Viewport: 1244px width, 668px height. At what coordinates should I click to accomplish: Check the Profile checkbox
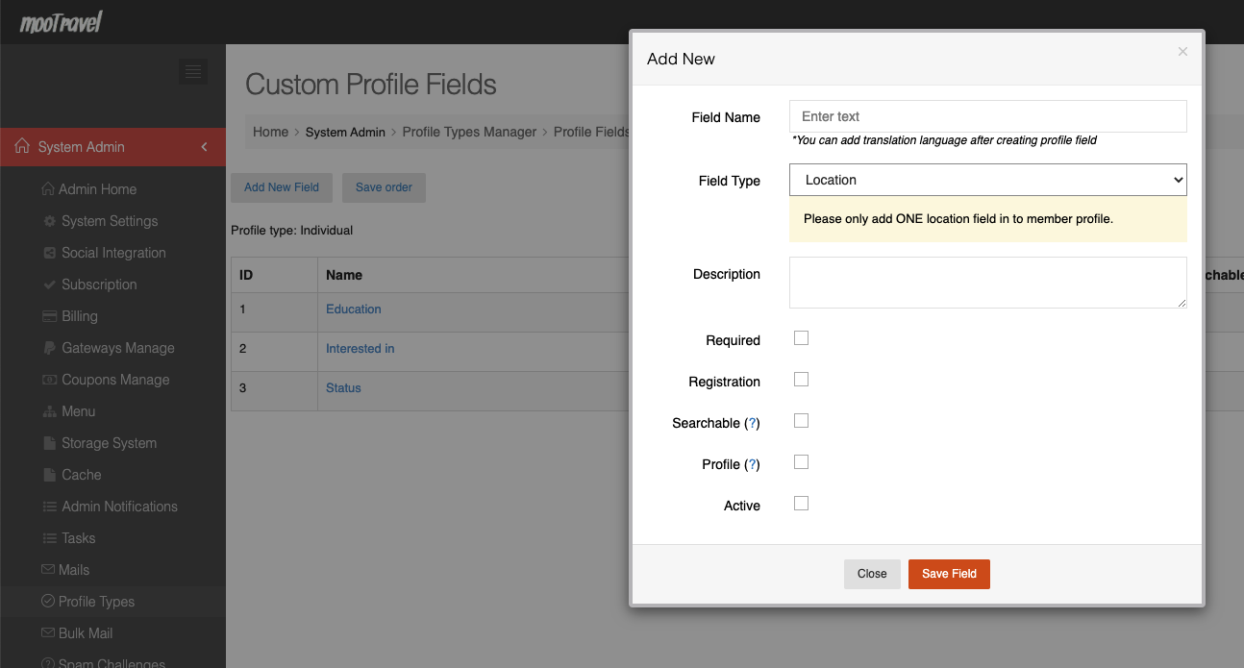point(801,462)
